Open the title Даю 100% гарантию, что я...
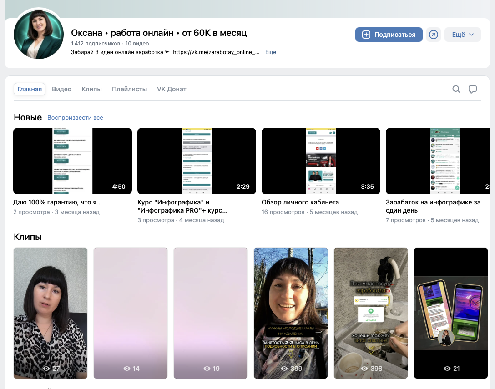This screenshot has height=389, width=495. pos(57,202)
